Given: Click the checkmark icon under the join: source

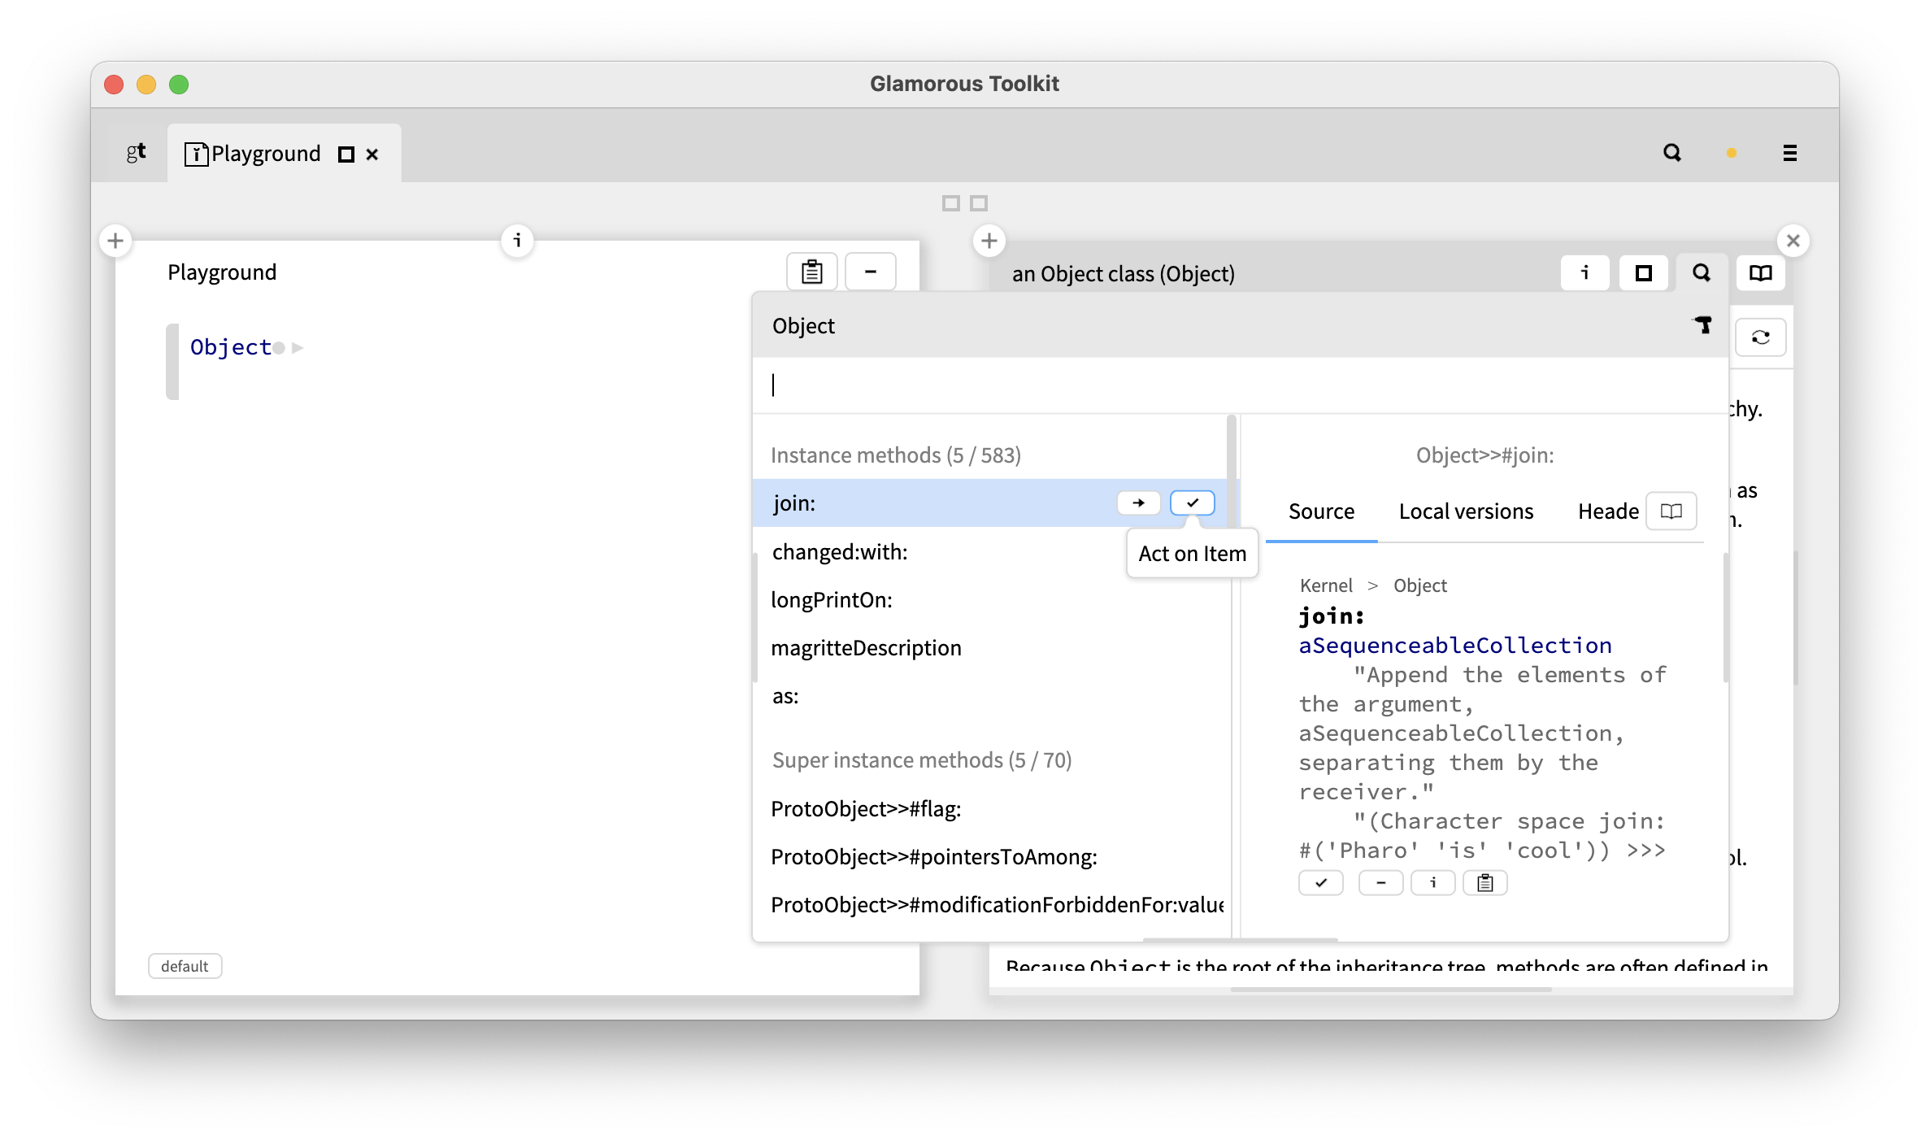Looking at the screenshot, I should coord(1320,883).
